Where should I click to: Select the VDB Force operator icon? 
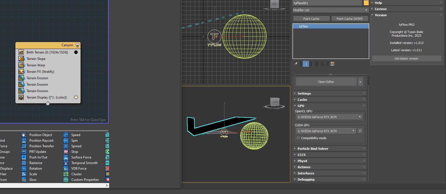(x=66, y=169)
